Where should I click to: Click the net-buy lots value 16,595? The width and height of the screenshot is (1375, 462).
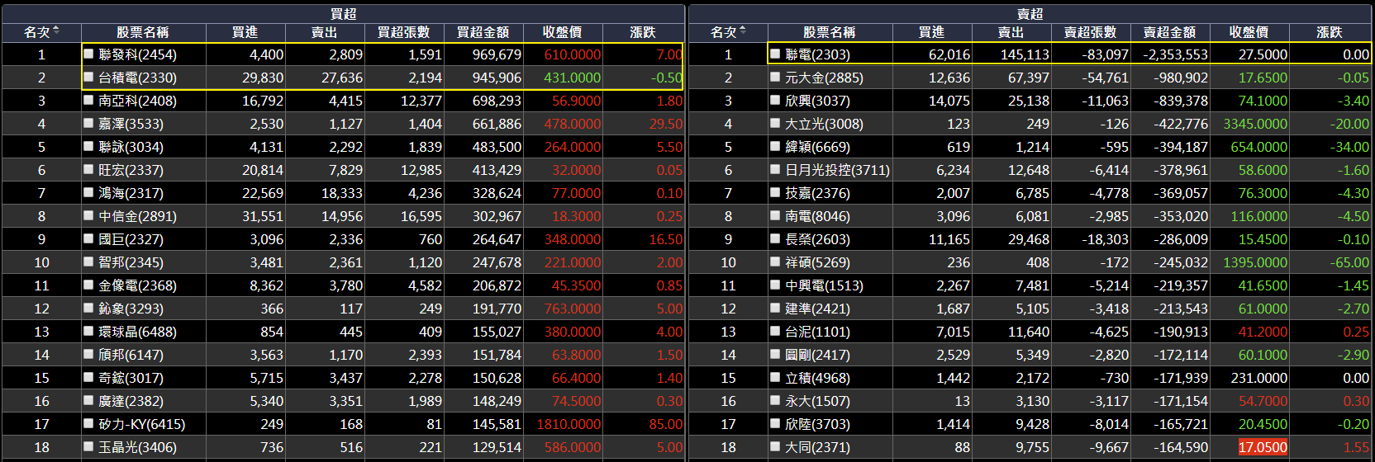(421, 216)
